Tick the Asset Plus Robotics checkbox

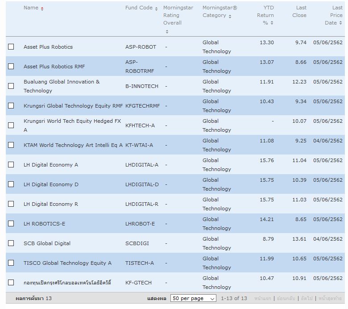coord(11,47)
